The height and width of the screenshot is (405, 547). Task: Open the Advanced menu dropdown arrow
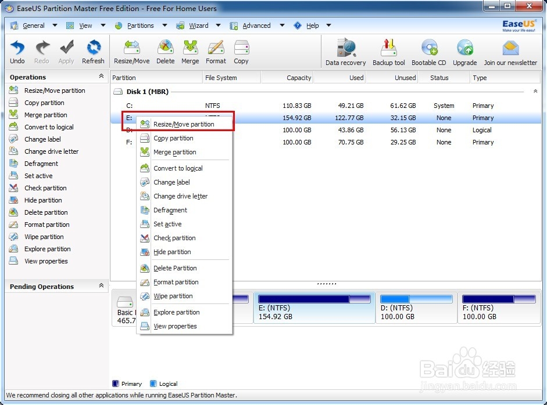[283, 25]
